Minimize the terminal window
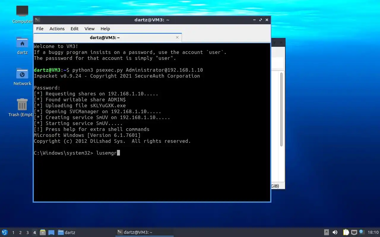The height and width of the screenshot is (237, 380). coord(254,20)
